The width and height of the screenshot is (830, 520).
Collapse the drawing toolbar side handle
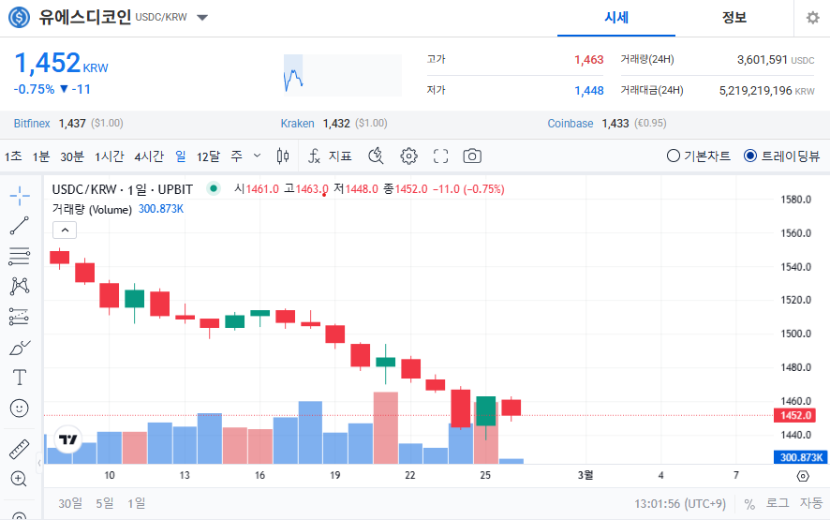(39, 463)
